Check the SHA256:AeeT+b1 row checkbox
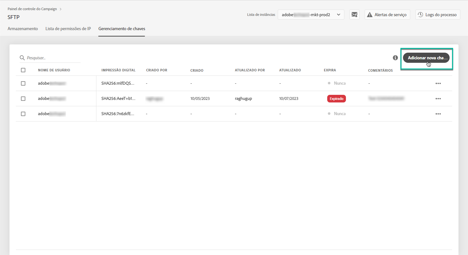The image size is (468, 255). pyautogui.click(x=23, y=99)
